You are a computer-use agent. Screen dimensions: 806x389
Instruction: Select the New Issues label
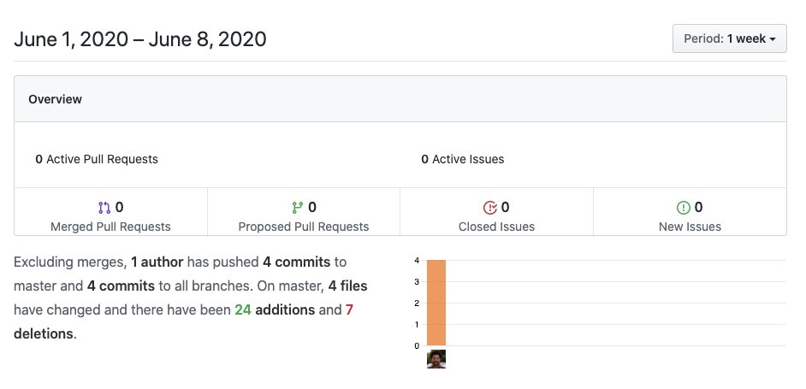(690, 227)
